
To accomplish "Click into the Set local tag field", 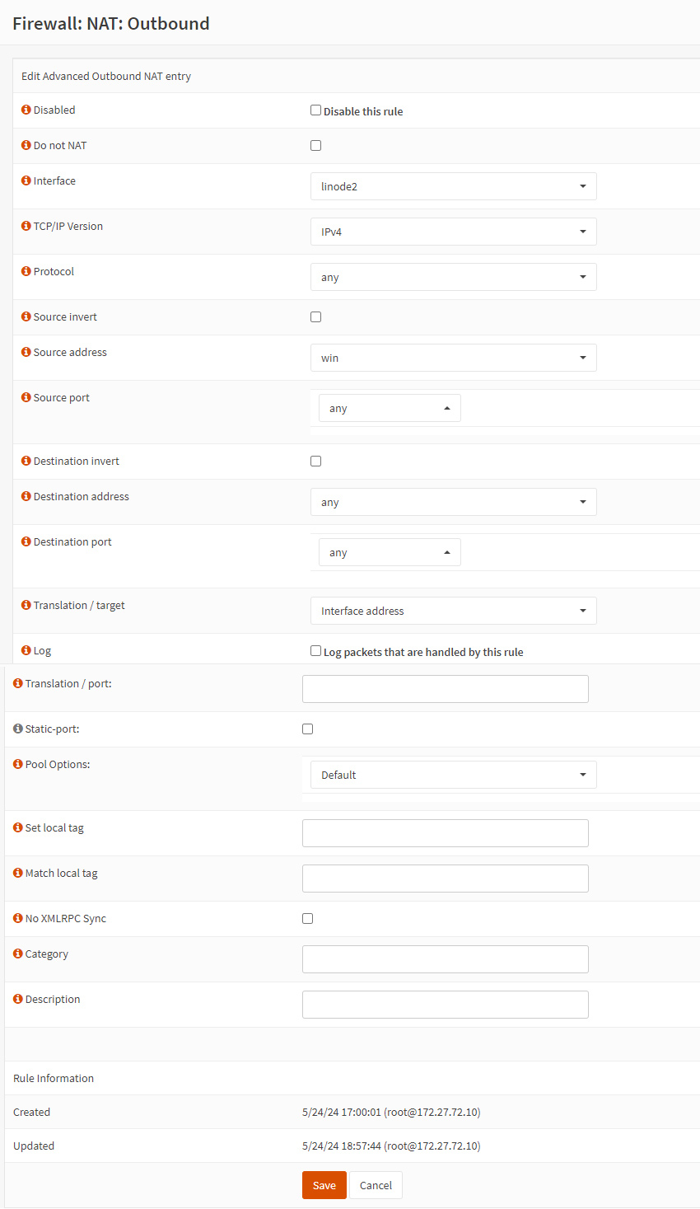I will click(x=446, y=833).
